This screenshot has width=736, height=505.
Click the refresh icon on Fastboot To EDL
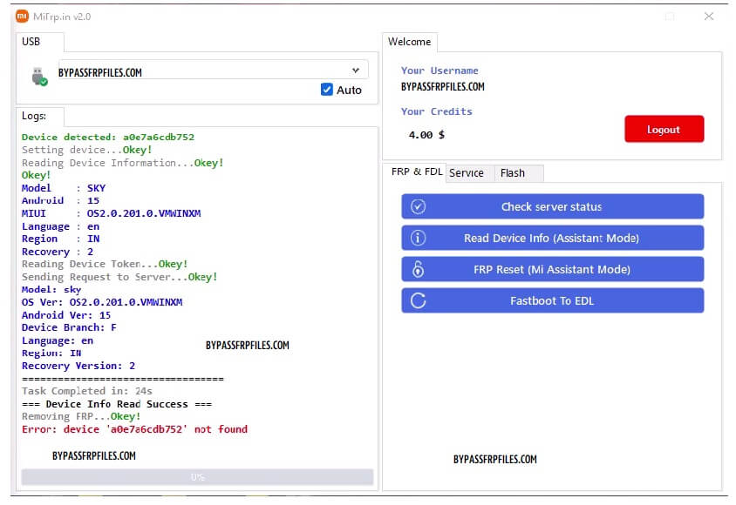point(418,300)
